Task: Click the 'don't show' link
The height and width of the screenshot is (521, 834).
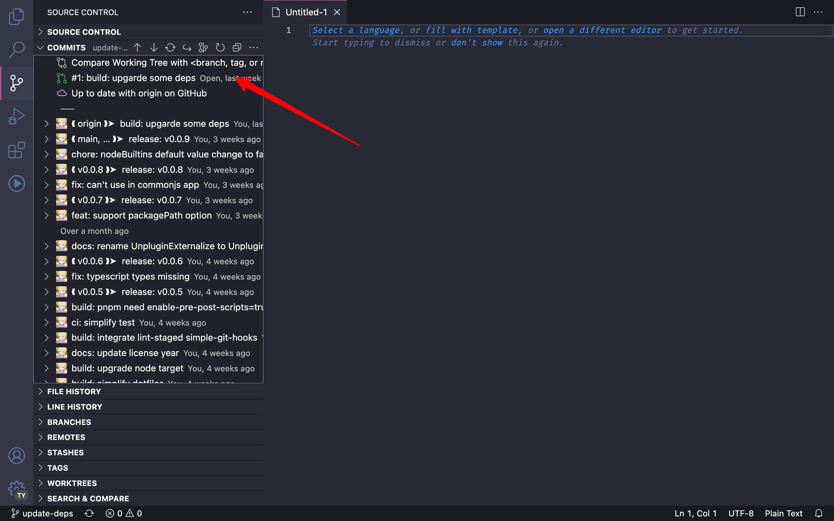Action: (477, 42)
